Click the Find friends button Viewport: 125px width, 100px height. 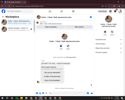[102, 11]
